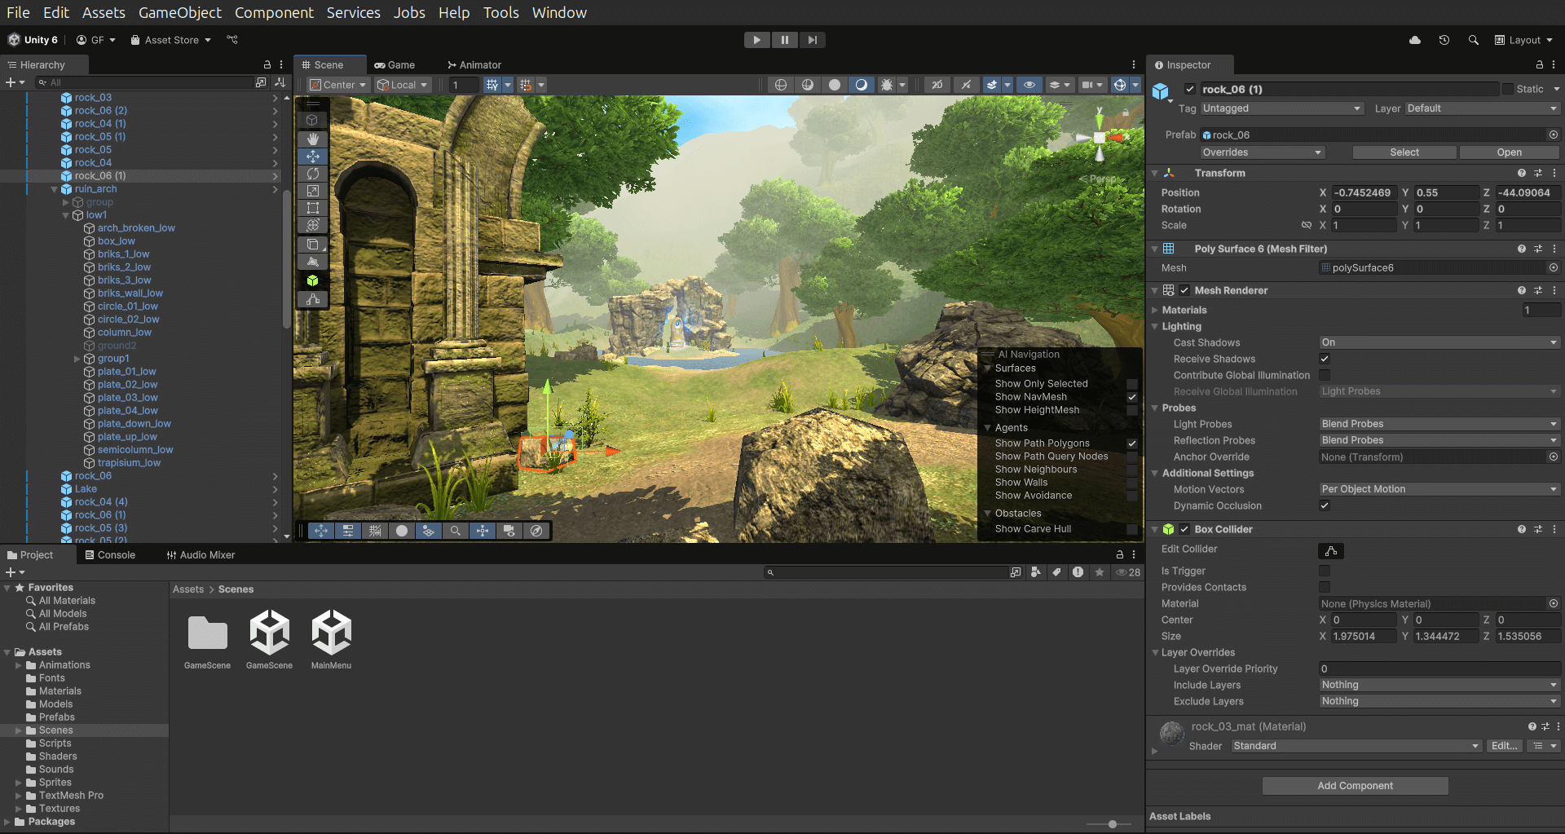Open the Asset Store button
The height and width of the screenshot is (834, 1565).
[170, 40]
